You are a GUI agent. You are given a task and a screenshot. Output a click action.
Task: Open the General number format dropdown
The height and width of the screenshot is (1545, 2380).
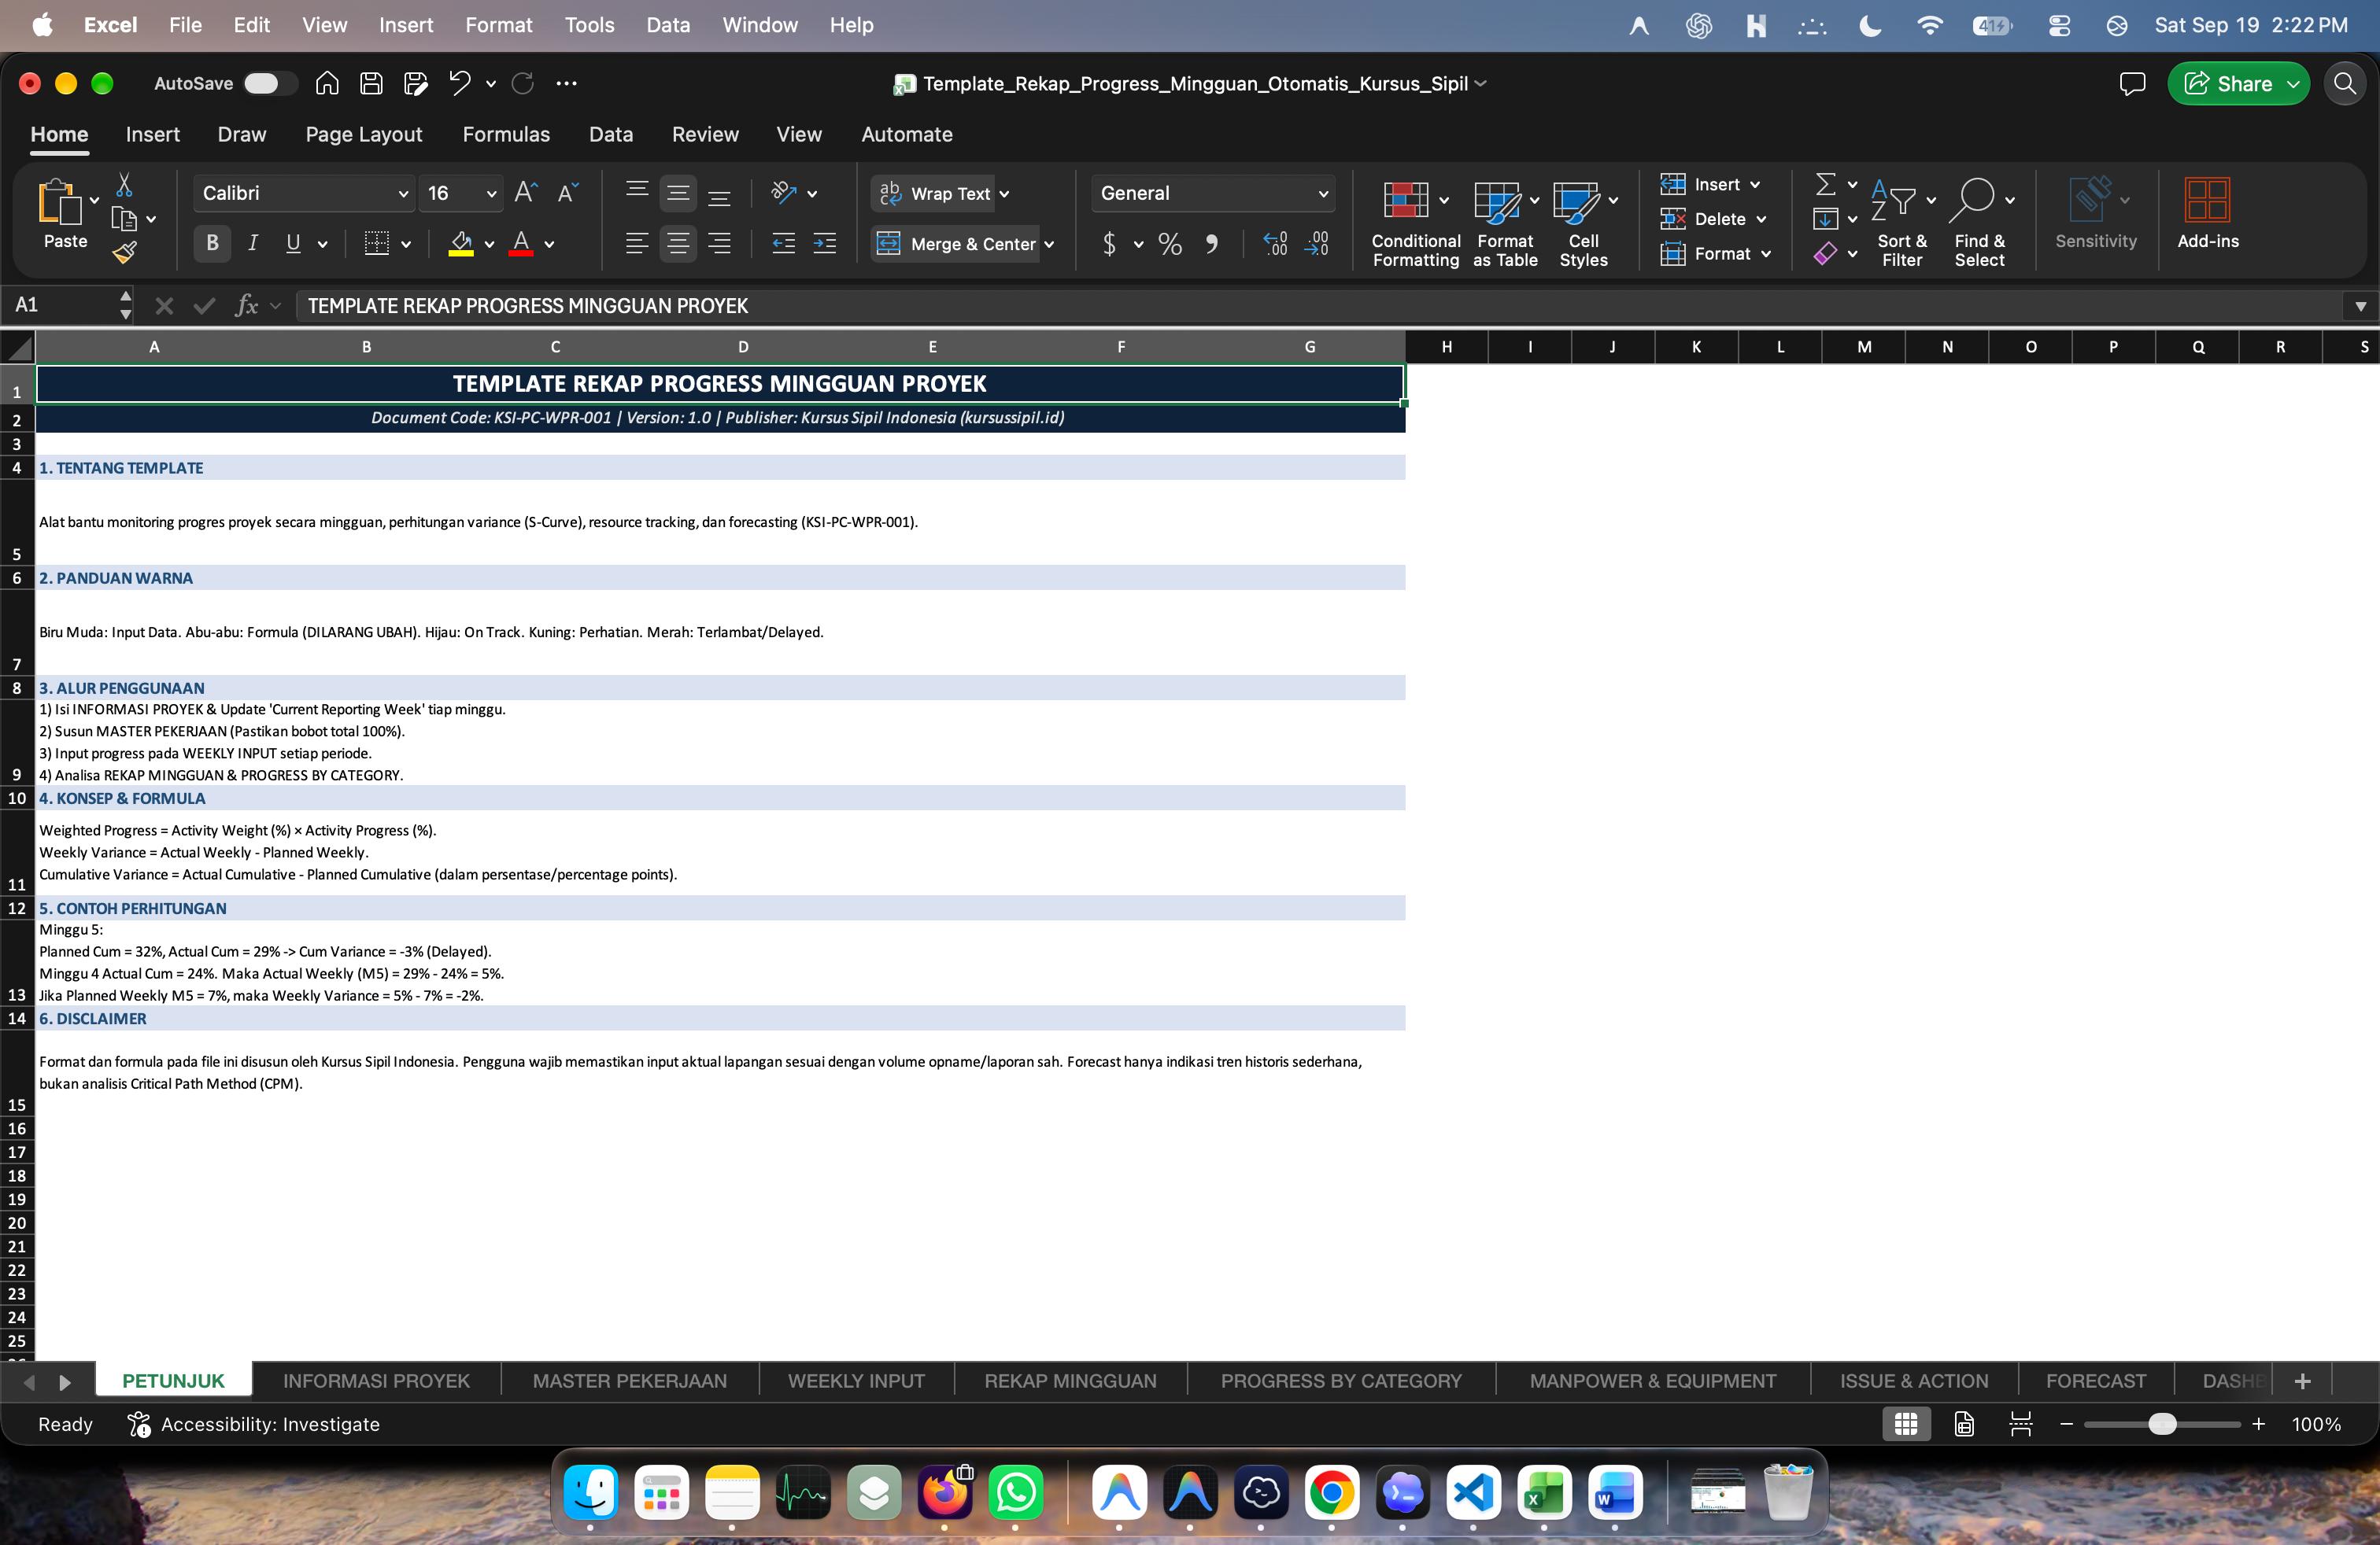pos(1323,194)
